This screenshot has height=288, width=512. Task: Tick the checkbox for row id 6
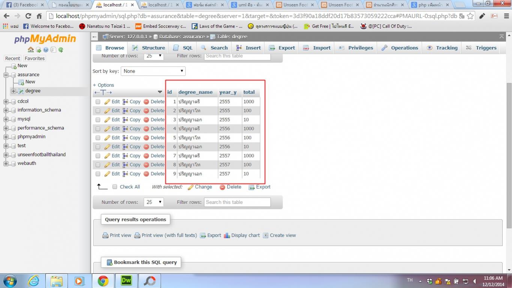coord(98,147)
